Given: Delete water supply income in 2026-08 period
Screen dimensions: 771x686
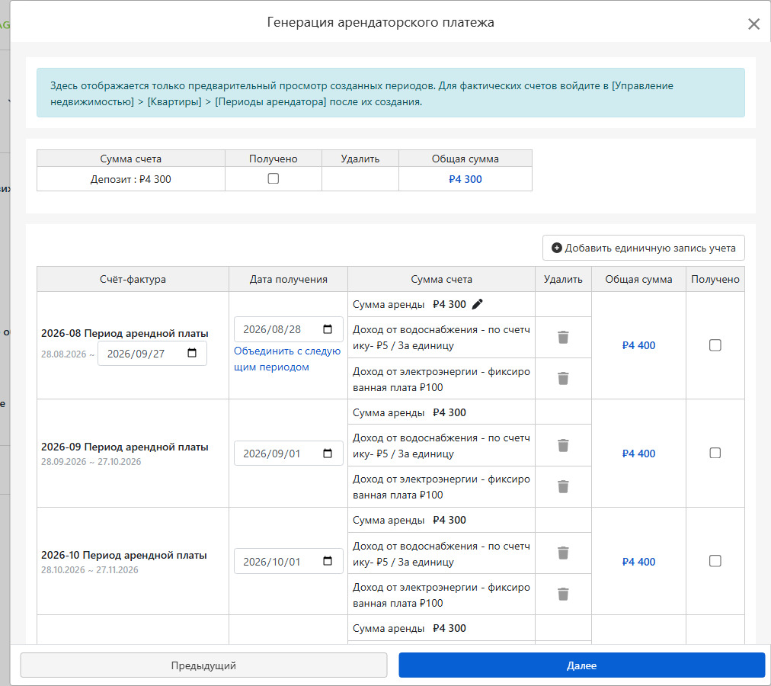Looking at the screenshot, I should 563,337.
